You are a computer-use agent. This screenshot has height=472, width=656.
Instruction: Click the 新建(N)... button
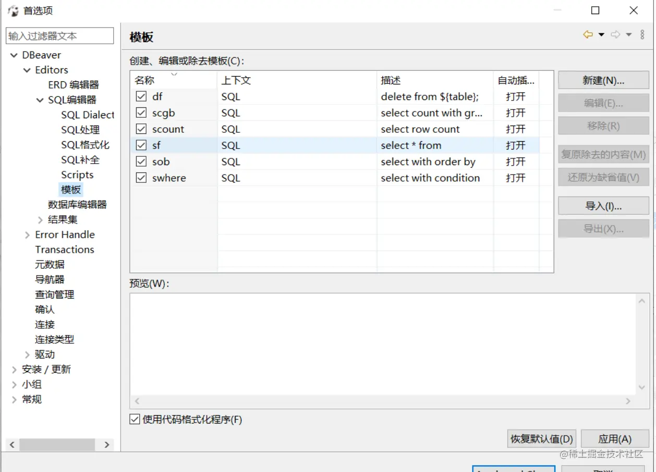click(603, 80)
